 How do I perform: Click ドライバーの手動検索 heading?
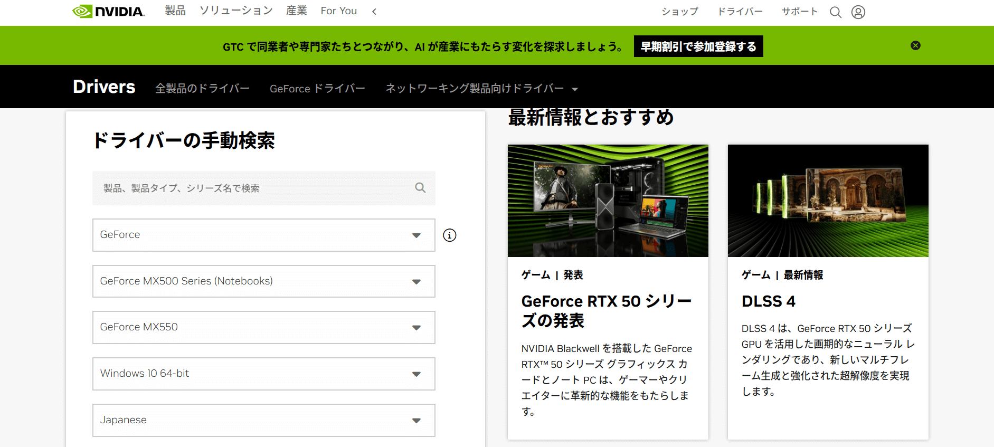(x=184, y=140)
